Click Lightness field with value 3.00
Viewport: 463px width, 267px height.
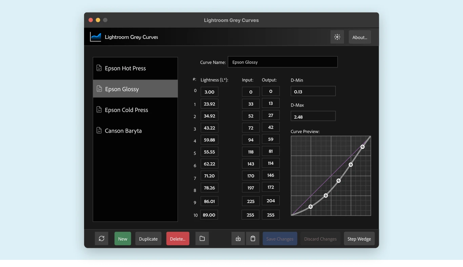[x=209, y=92]
